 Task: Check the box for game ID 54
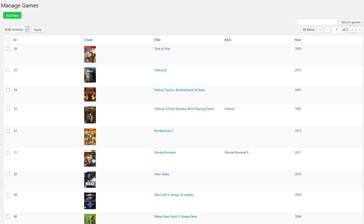click(x=8, y=90)
